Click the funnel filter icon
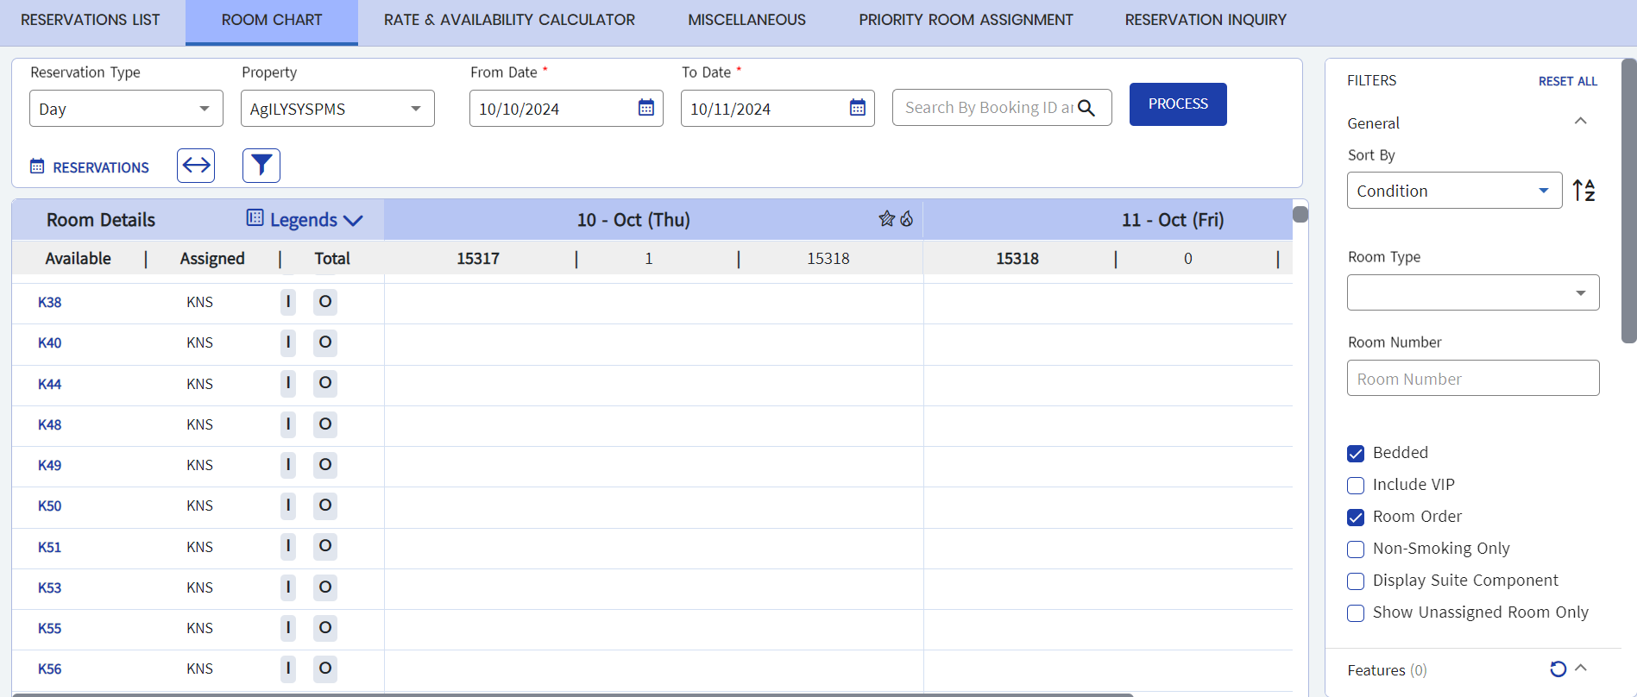The width and height of the screenshot is (1637, 697). pos(261,166)
